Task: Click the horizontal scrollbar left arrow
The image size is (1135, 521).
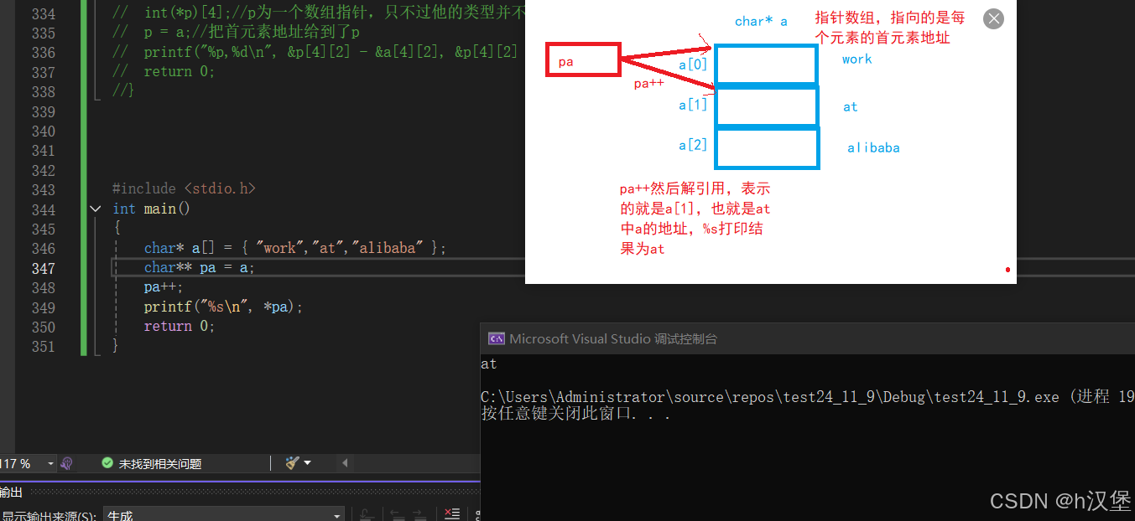Action: (x=345, y=463)
